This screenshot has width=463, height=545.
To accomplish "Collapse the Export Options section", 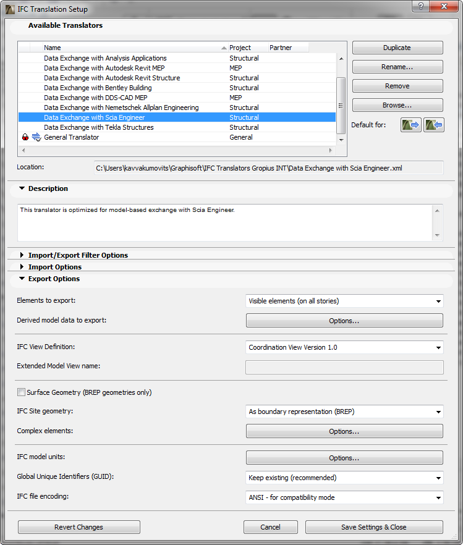I will coord(22,279).
